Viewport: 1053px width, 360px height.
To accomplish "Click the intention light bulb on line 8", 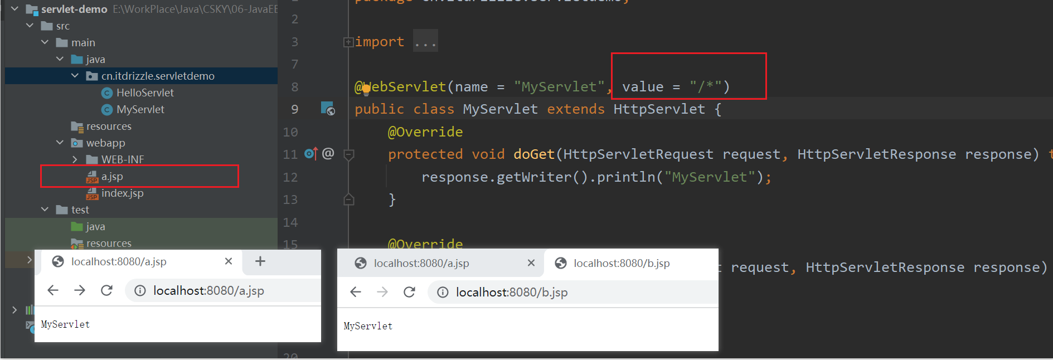I will tap(366, 89).
